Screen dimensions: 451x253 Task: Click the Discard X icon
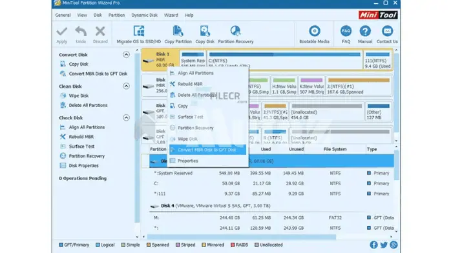[x=100, y=32]
